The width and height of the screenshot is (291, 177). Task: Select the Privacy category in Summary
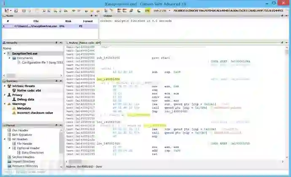pos(17,95)
